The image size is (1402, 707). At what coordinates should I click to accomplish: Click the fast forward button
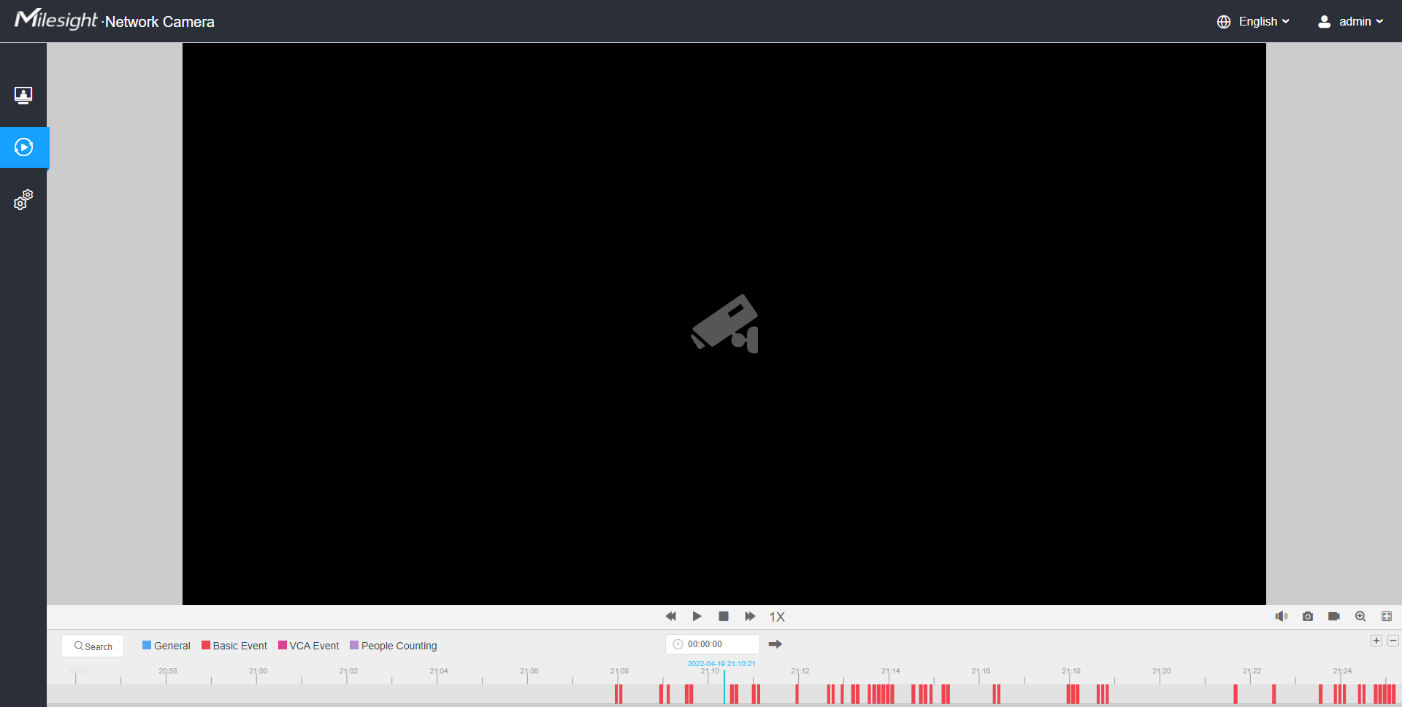point(750,617)
